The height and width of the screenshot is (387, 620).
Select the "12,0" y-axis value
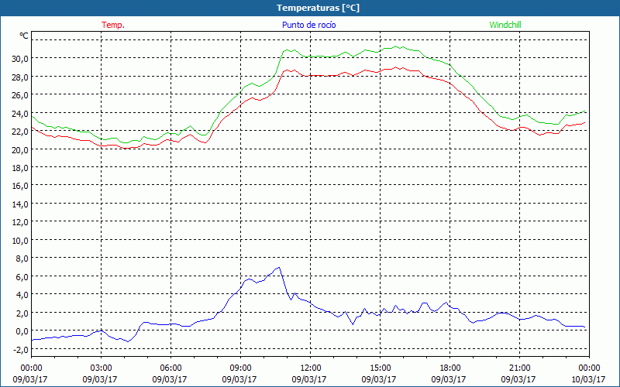click(19, 222)
